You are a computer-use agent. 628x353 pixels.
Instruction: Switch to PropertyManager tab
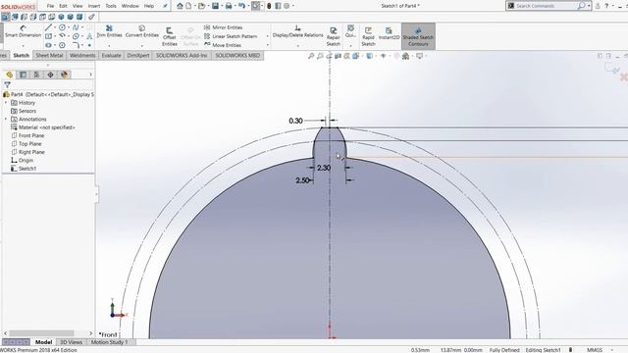click(x=23, y=75)
